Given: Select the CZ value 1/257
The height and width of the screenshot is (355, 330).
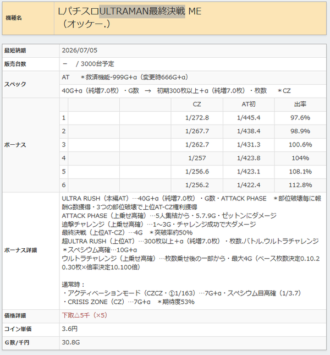Looking at the screenshot, I should tap(197, 158).
